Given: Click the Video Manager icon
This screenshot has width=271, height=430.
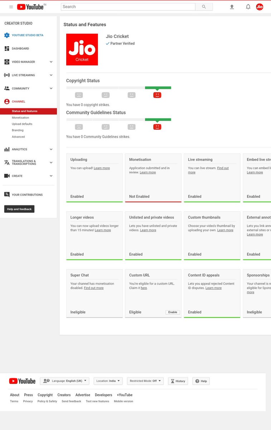Looking at the screenshot, I should click(x=7, y=62).
